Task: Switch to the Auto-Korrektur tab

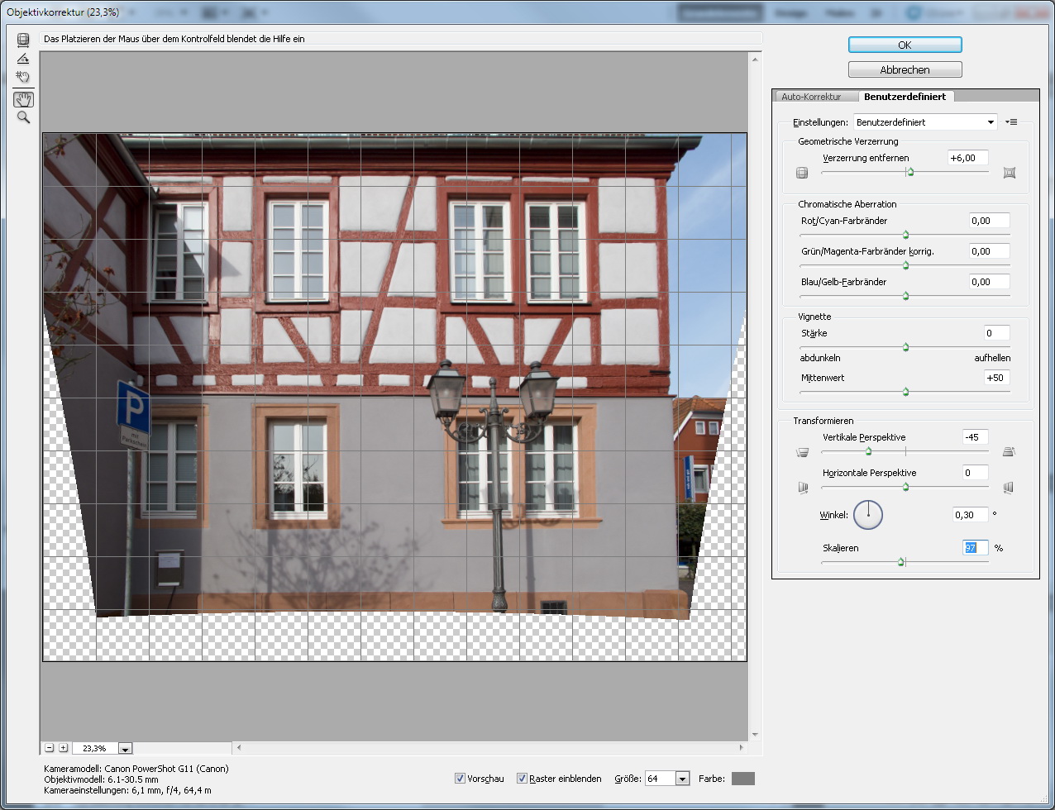Action: tap(811, 97)
